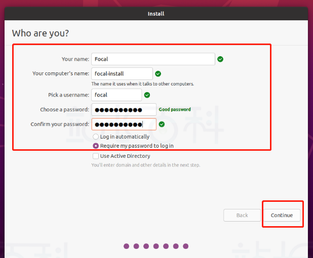The image size is (313, 258).
Task: Edit the computer's name field focal-install
Action: (122, 73)
